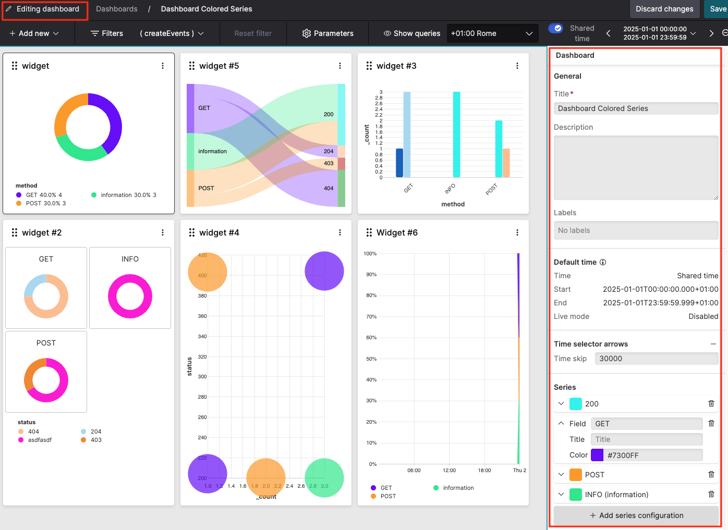Click the pencil Editing dashboard icon
The width and height of the screenshot is (728, 530).
click(9, 9)
